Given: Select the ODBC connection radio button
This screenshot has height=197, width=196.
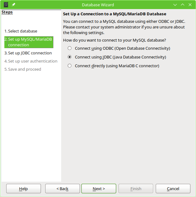Looking at the screenshot, I should click(70, 48).
